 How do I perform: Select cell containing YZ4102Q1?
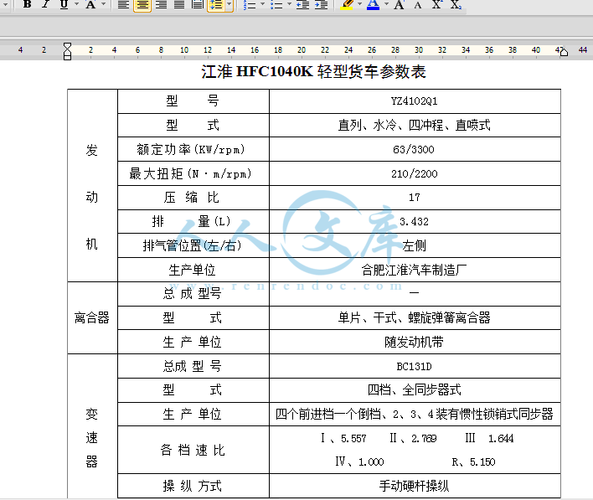[x=415, y=101]
